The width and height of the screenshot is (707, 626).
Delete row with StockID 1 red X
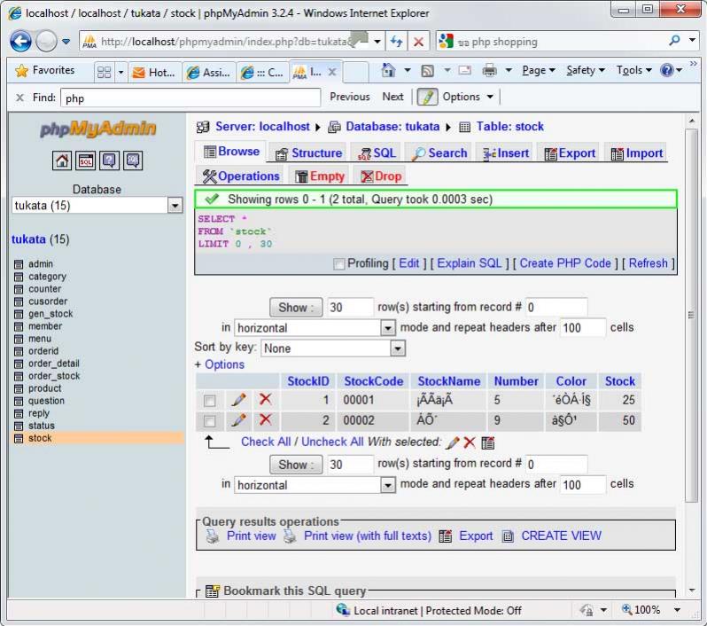tap(265, 399)
